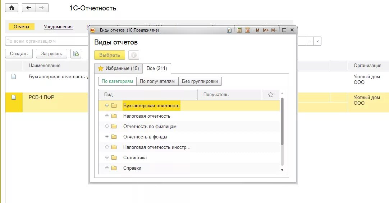Click the По всем организациям filter field
389x203 pixels.
tap(47, 41)
